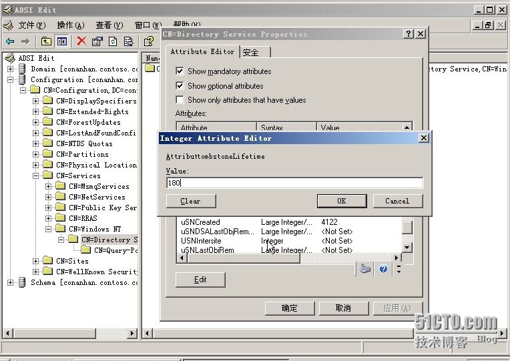Go forward with the toolbar forward arrow
This screenshot has height=361, width=510.
click(25, 41)
